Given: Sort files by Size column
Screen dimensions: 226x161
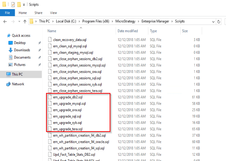Looking at the screenshot, I should tap(185, 31).
